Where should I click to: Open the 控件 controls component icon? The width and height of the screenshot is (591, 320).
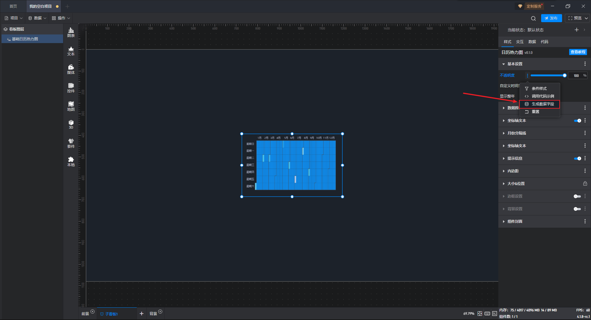71,88
